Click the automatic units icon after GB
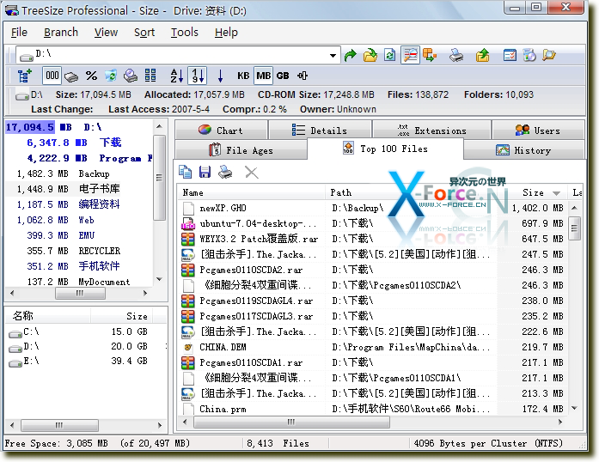 tap(303, 76)
